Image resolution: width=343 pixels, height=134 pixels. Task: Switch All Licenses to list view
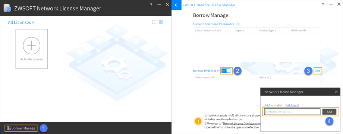[x=154, y=22]
